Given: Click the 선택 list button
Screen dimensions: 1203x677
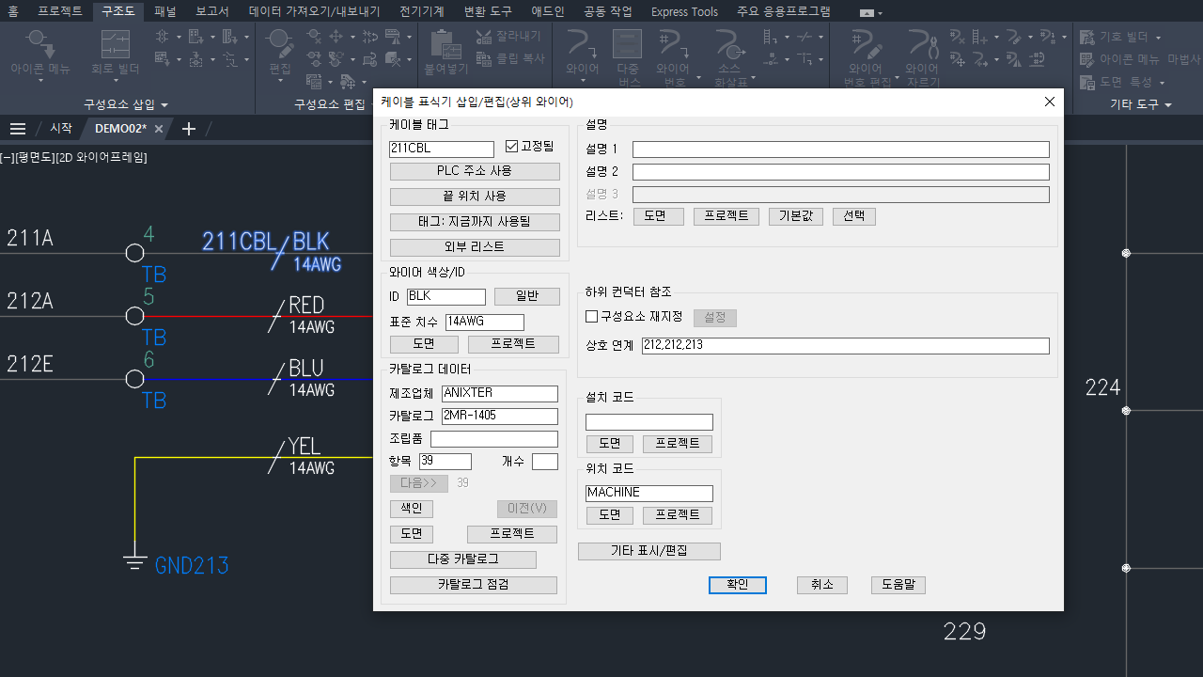Looking at the screenshot, I should click(x=854, y=216).
